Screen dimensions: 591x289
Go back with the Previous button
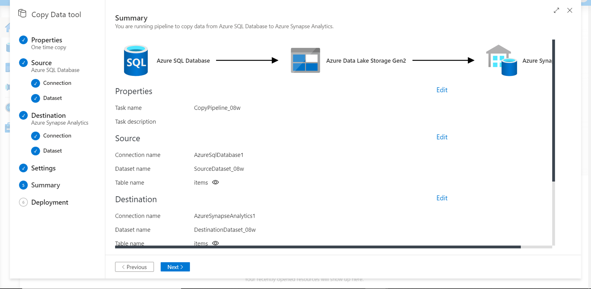[134, 267]
